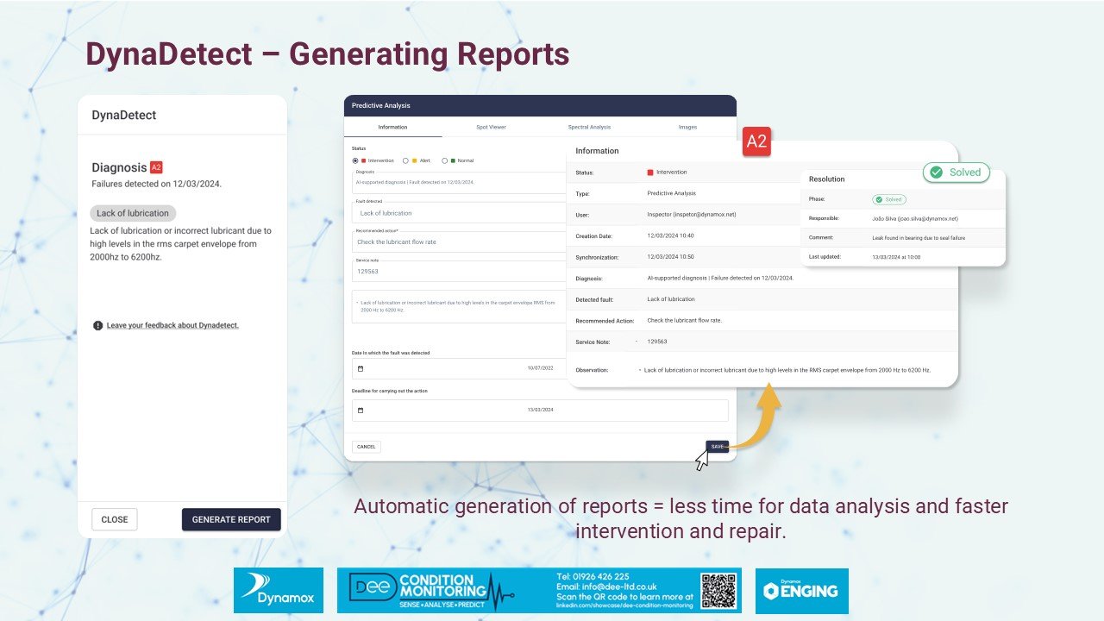The height and width of the screenshot is (621, 1104).
Task: Click the 13/03/2024 deadline date value
Action: 540,410
